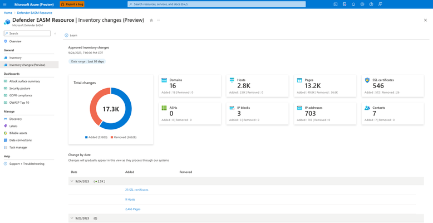Open Overview in sidebar

pos(15,41)
